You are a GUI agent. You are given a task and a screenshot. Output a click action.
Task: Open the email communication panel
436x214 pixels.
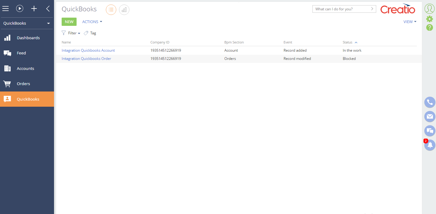pos(430,116)
